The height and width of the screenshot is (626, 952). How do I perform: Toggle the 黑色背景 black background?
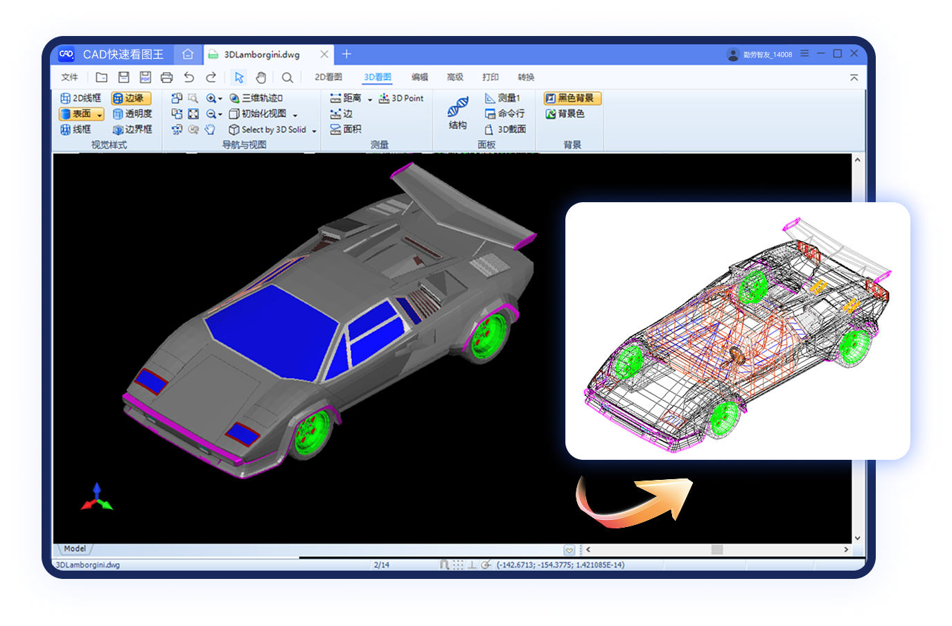point(572,98)
